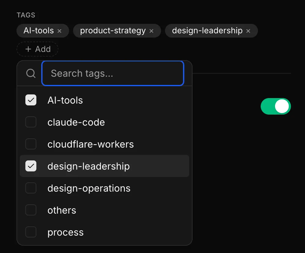Remove the AI-tools tag chip

pyautogui.click(x=60, y=31)
